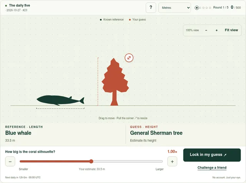246x183 pixels.
Task: Click the slider track near Larger
Action: tap(159, 161)
